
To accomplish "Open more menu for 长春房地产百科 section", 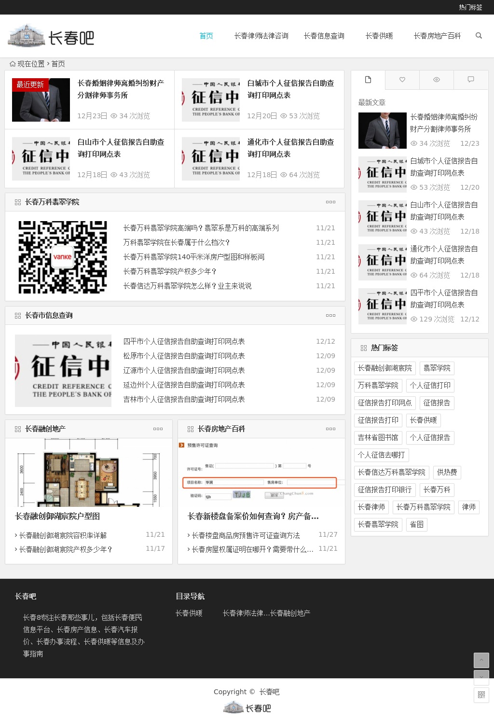I will (x=330, y=429).
